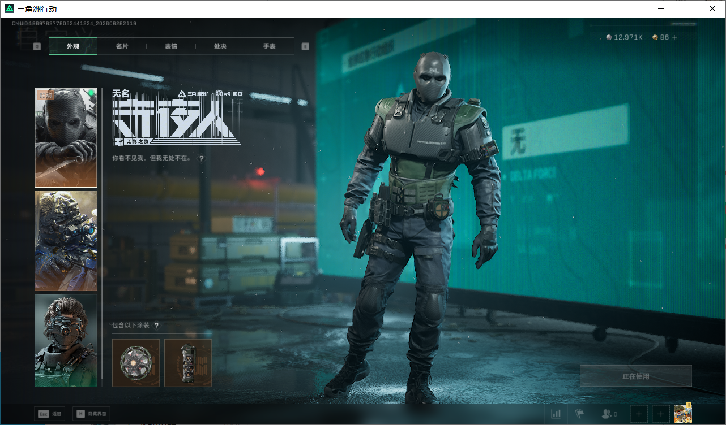Click the Esc 返回 button
The height and width of the screenshot is (425, 726).
coord(49,414)
